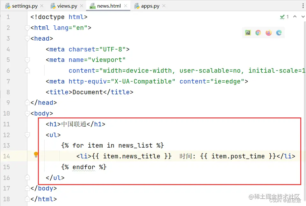The image size is (306, 206).
Task: Click the closing head fold marker on line 9
Action: (27, 103)
